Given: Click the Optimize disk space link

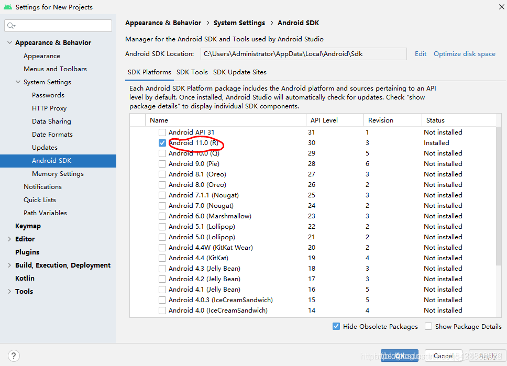Looking at the screenshot, I should (x=465, y=54).
